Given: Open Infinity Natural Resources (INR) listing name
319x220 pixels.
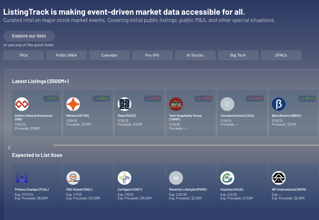Looking at the screenshot, I should tap(34, 118).
